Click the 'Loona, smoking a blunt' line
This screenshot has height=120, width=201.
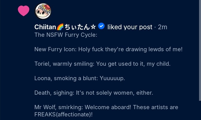click(80, 78)
